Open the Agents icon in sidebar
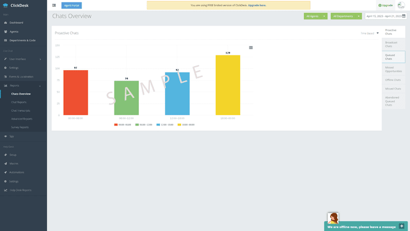The width and height of the screenshot is (410, 231). (x=6, y=32)
